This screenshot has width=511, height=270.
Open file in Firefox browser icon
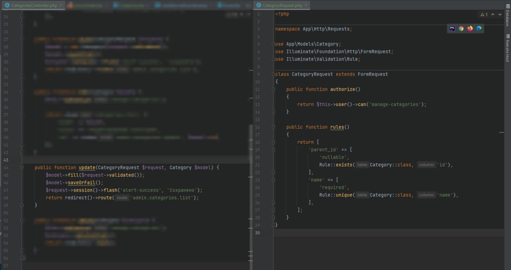(470, 28)
